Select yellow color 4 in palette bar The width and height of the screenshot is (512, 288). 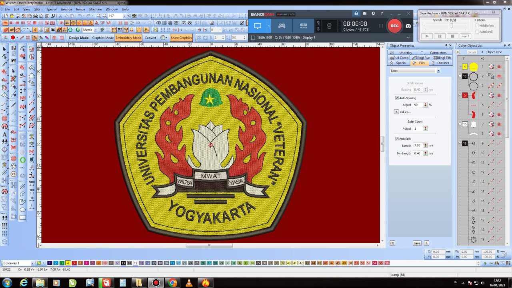(x=68, y=263)
